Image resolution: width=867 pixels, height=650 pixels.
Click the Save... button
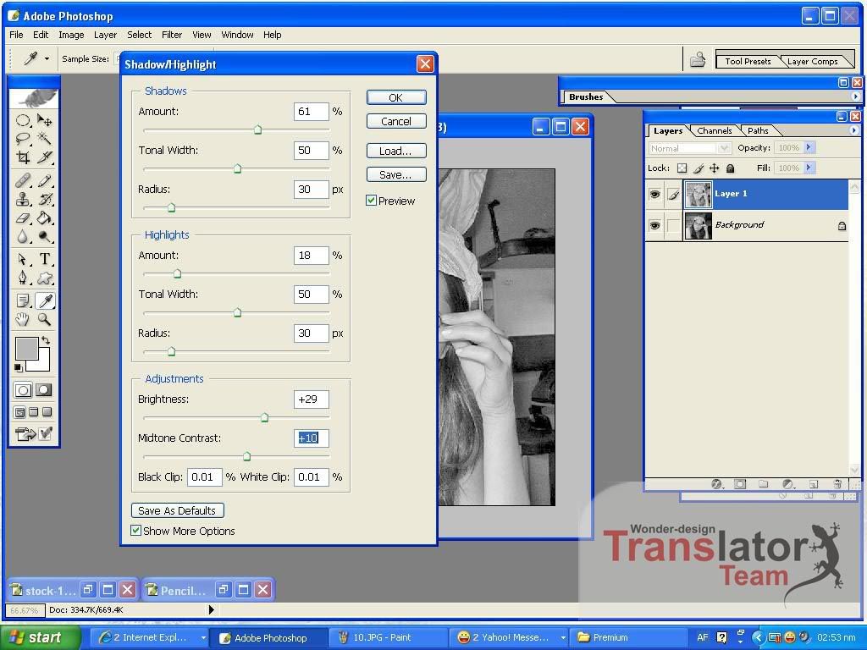[x=396, y=174]
